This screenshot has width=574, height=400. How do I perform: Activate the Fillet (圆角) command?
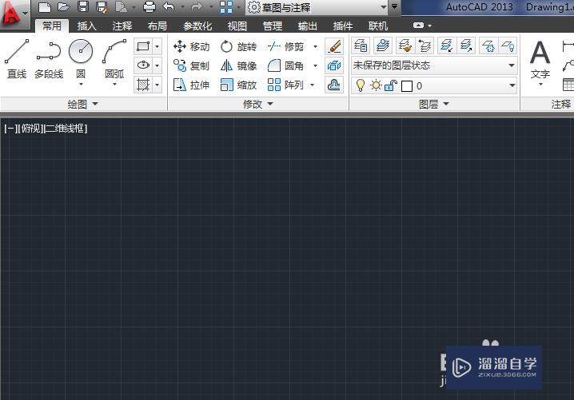coord(285,65)
